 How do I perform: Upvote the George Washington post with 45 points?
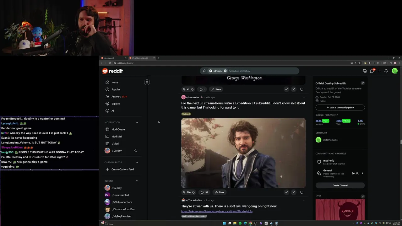184,89
